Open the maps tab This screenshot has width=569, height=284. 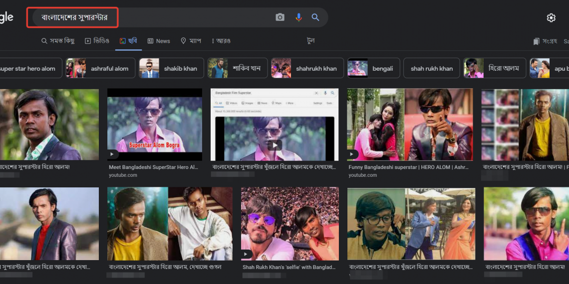point(191,41)
